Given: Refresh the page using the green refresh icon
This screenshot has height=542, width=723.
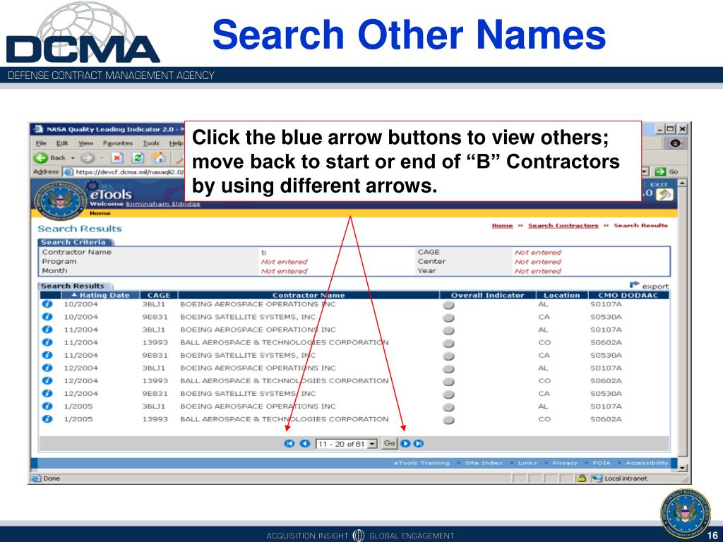Looking at the screenshot, I should click(x=138, y=158).
